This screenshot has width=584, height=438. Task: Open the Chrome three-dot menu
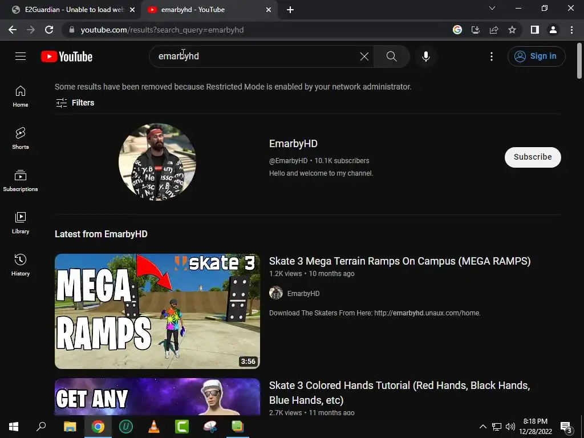pyautogui.click(x=571, y=30)
